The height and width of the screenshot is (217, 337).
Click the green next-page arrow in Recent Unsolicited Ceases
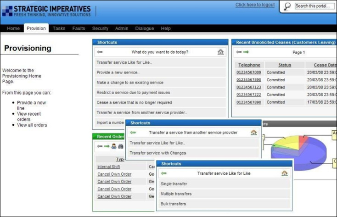pyautogui.click(x=246, y=52)
